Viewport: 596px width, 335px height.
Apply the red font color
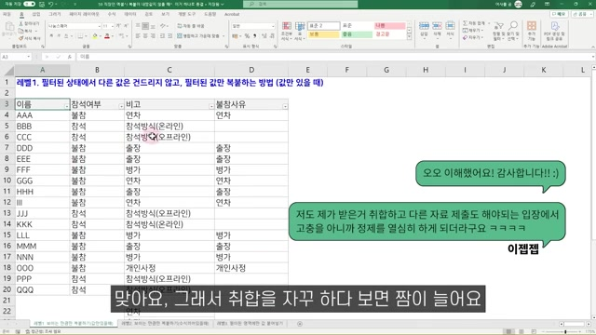click(107, 35)
